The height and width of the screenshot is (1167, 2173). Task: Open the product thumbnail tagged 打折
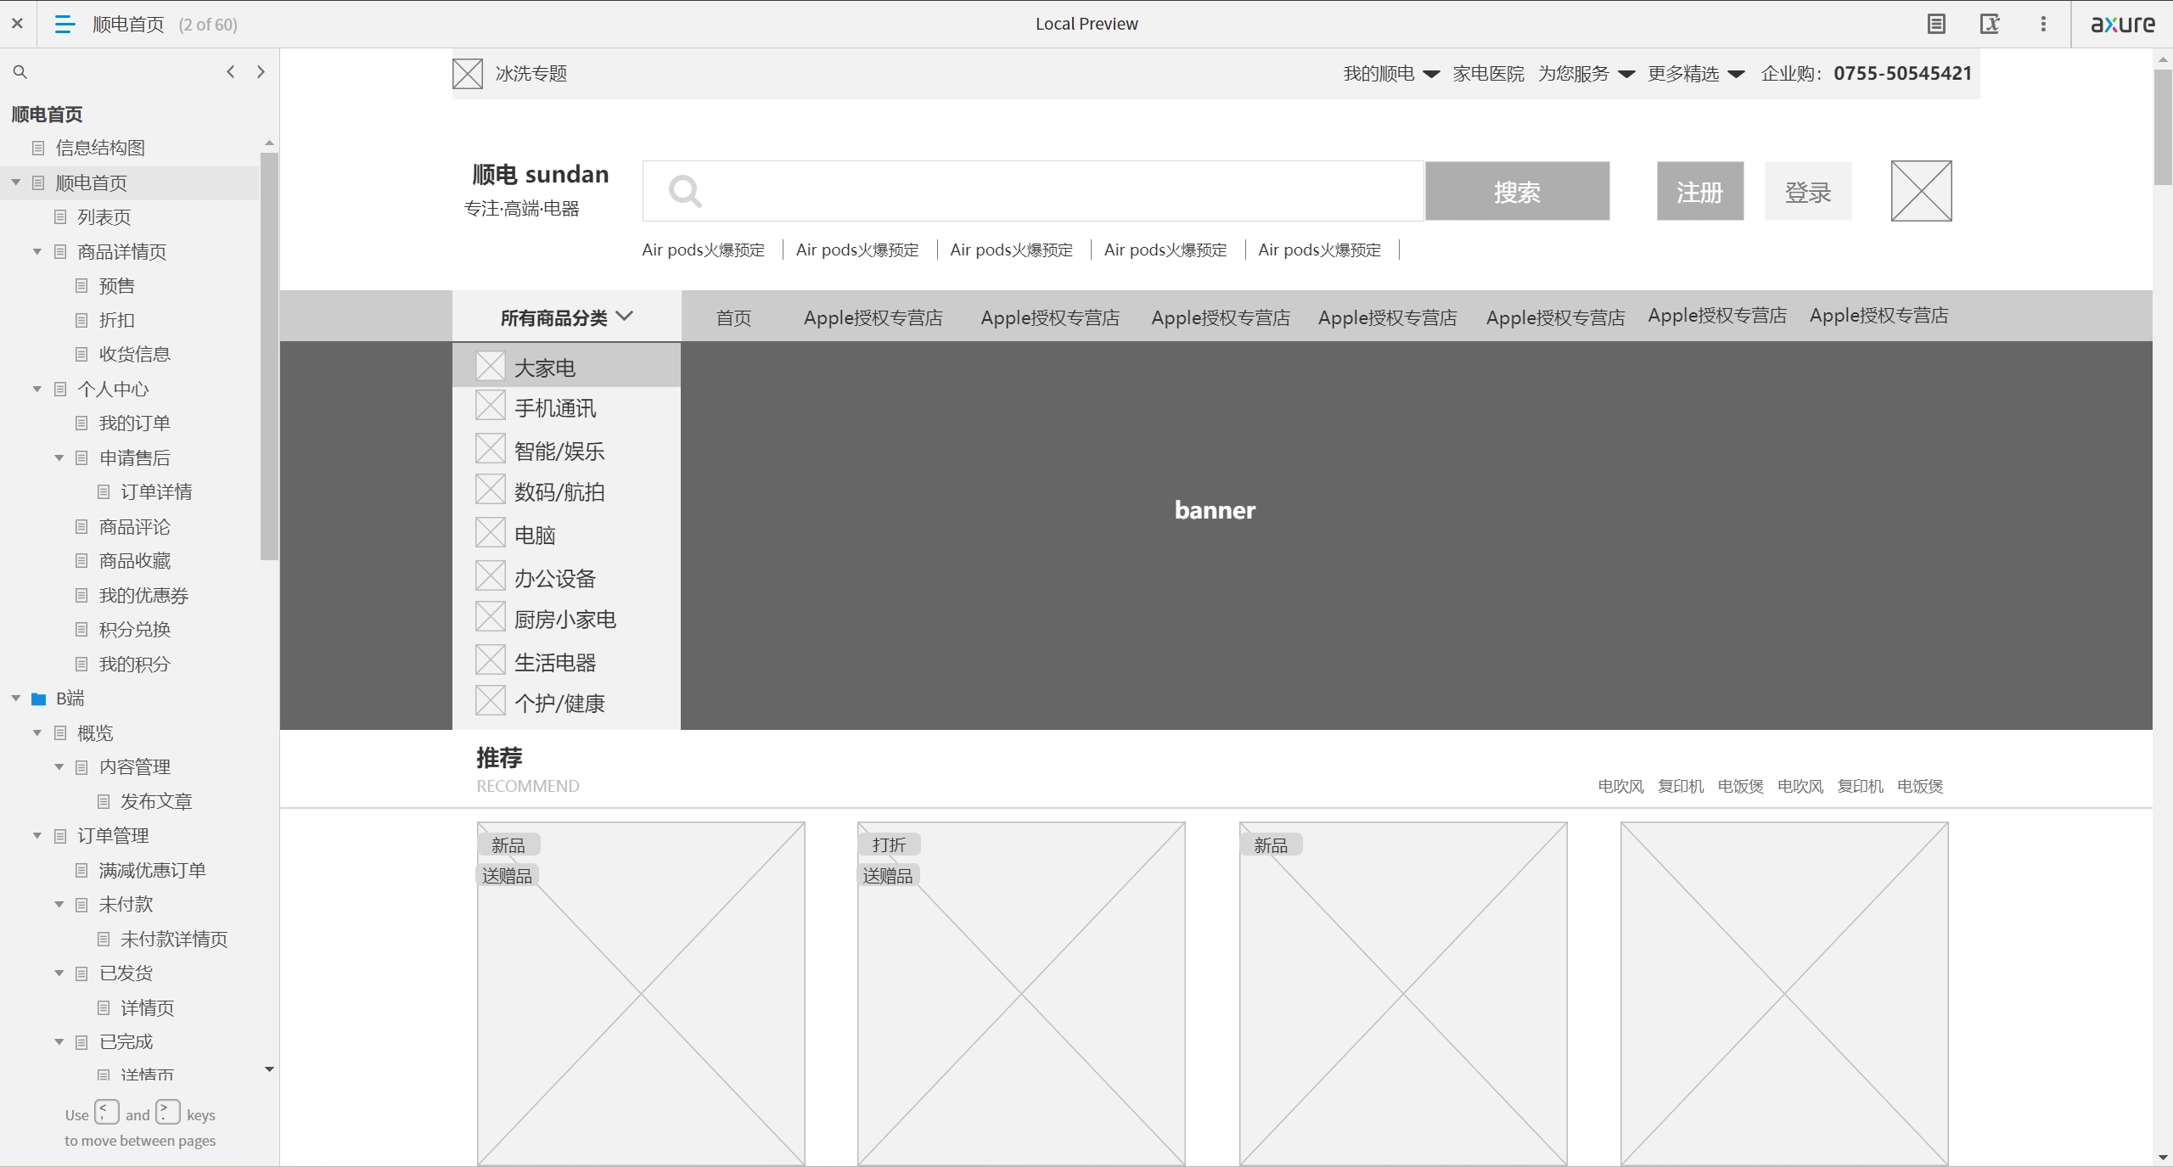coord(1021,993)
